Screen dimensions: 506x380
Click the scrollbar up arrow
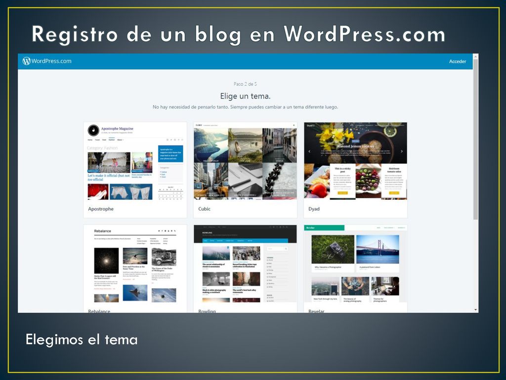click(x=476, y=56)
